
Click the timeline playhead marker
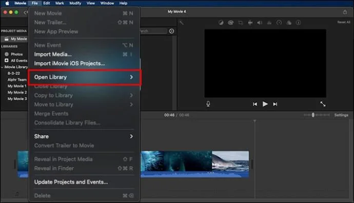pos(254,121)
